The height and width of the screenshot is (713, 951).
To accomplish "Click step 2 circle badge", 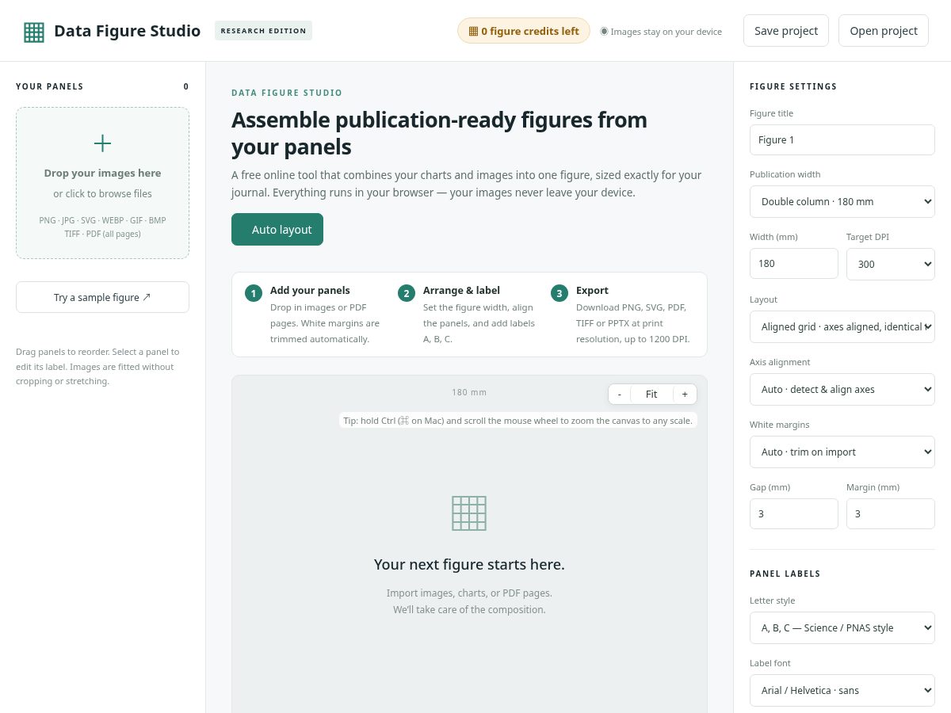I will click(x=407, y=293).
